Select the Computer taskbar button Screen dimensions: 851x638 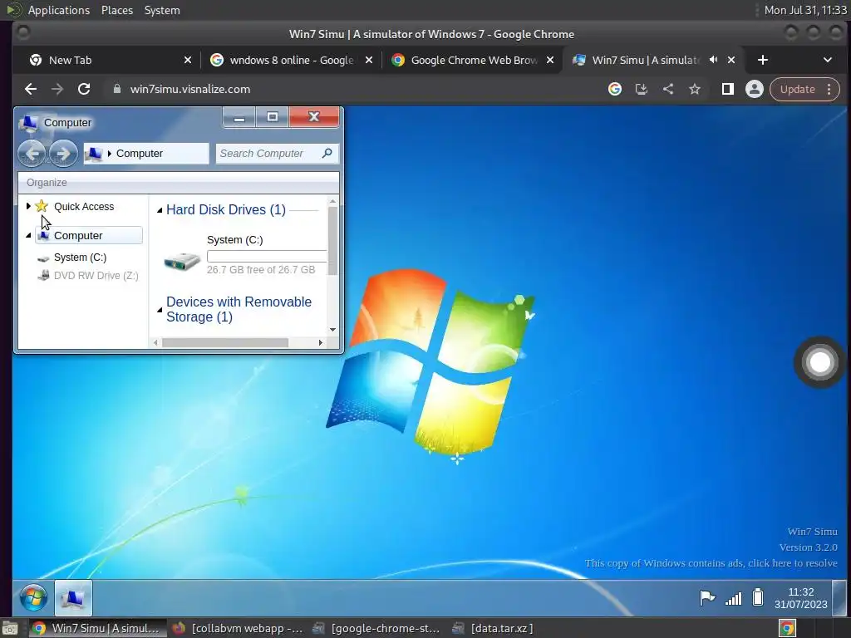(73, 598)
